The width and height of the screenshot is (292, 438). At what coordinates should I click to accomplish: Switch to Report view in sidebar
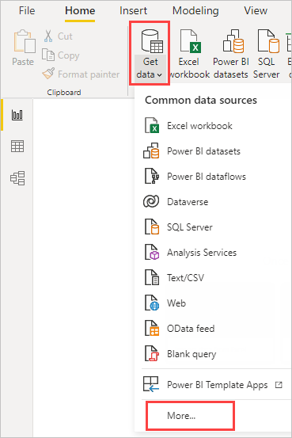click(17, 115)
